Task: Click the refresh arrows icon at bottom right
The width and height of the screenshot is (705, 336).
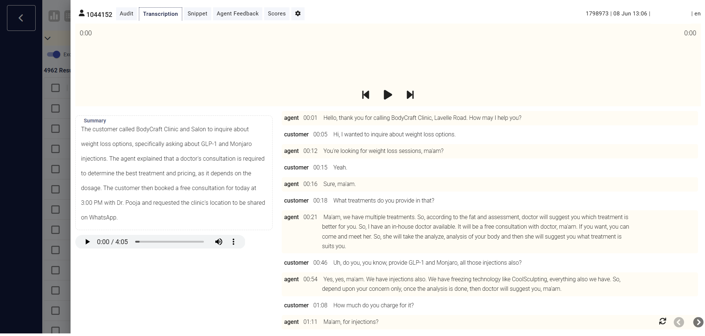Action: click(x=663, y=321)
